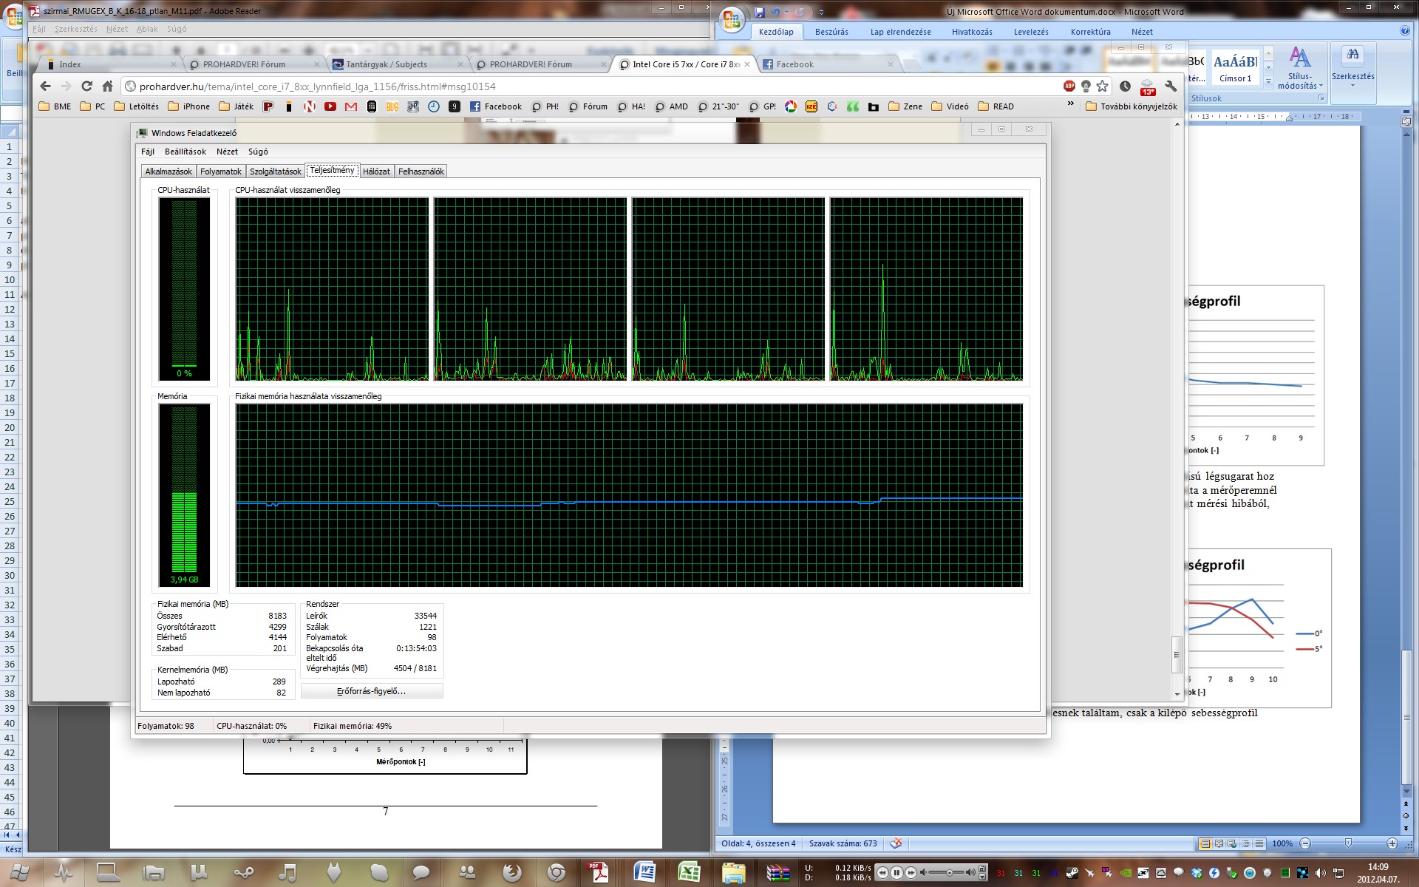Switch to Web Layout view in Word
This screenshot has width=1419, height=887.
[1232, 843]
